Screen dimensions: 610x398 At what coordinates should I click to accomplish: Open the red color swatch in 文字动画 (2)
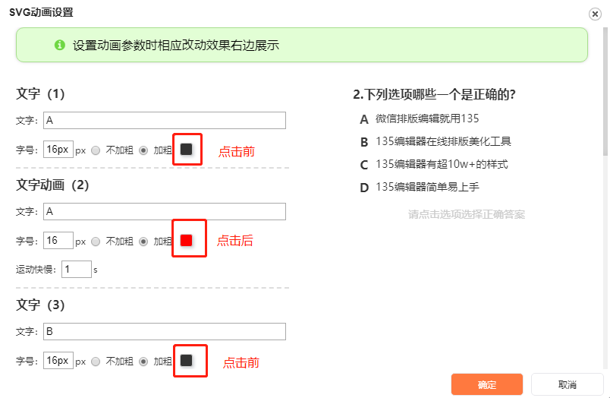click(187, 241)
